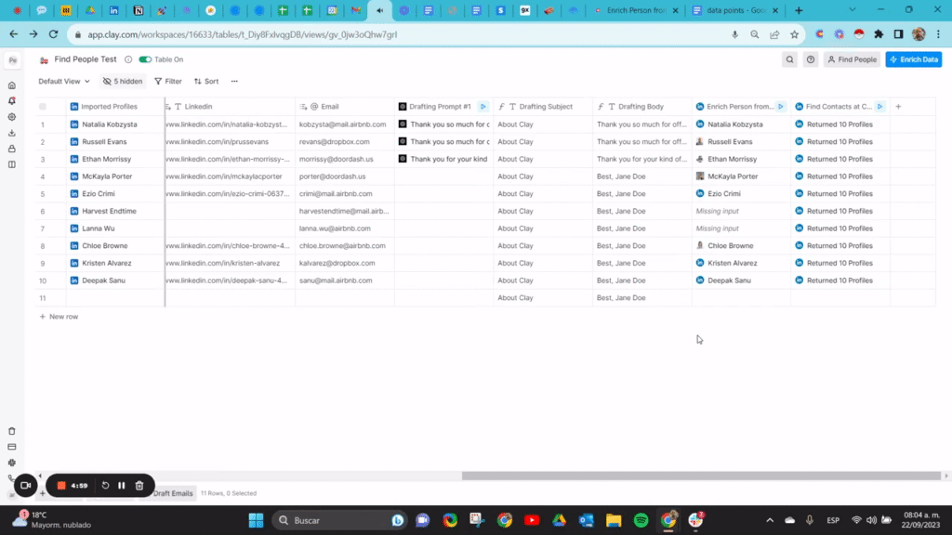Viewport: 952px width, 535px height.
Task: Check the select-all rows header checkbox
Action: click(x=43, y=107)
